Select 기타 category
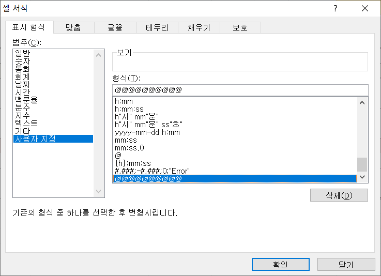 pos(53,131)
